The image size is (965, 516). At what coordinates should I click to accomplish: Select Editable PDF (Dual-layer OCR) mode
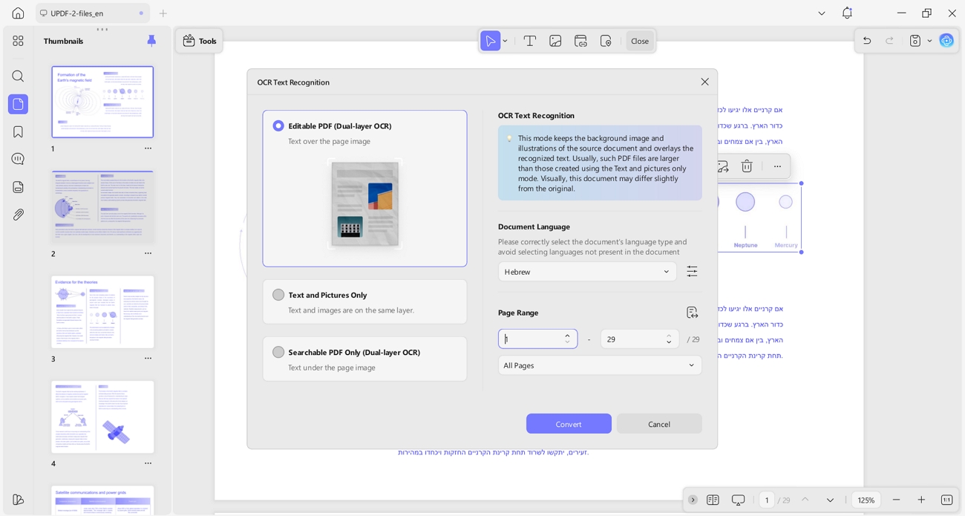click(x=278, y=125)
